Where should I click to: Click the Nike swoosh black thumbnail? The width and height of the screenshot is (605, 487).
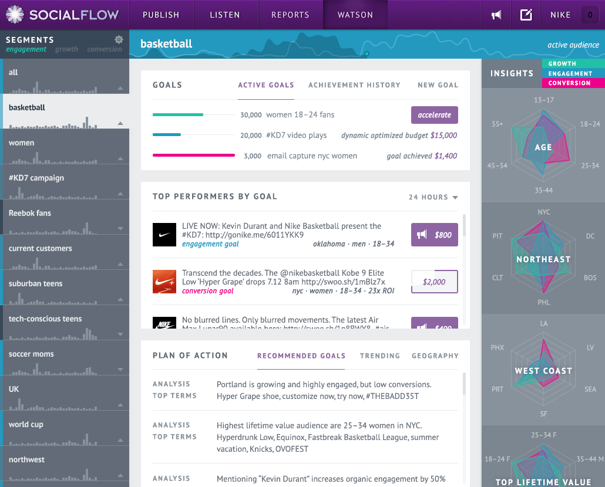click(164, 235)
